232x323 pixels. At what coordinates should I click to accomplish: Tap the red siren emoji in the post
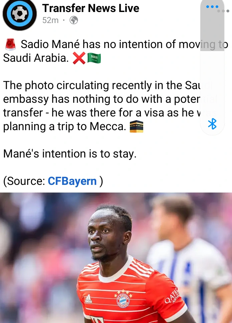10,44
